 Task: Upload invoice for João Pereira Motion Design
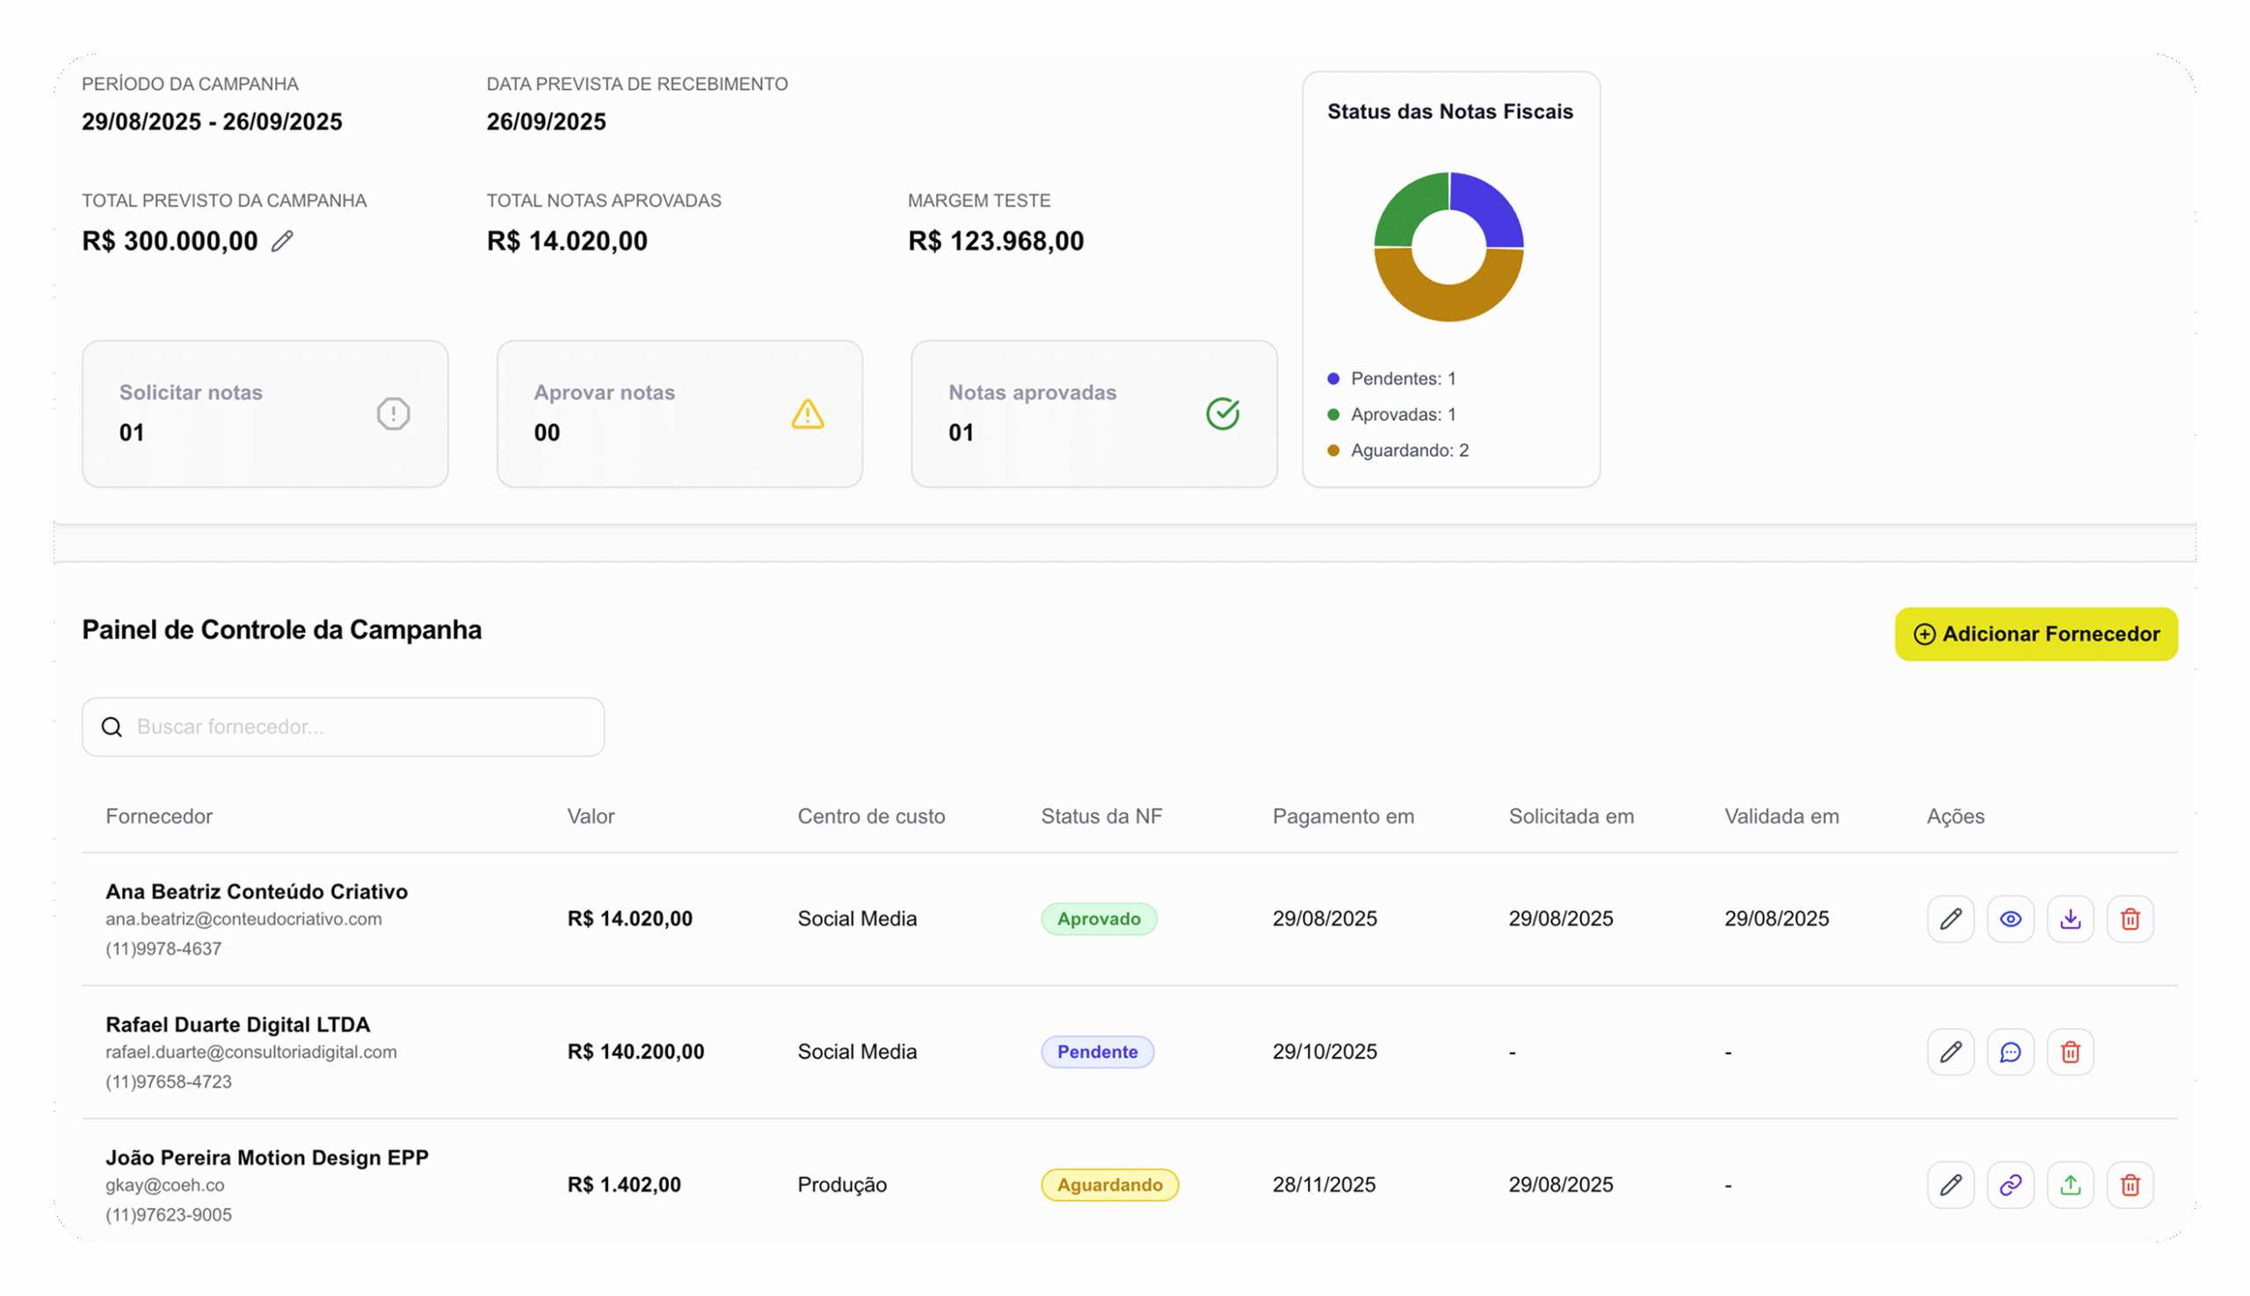[2069, 1184]
